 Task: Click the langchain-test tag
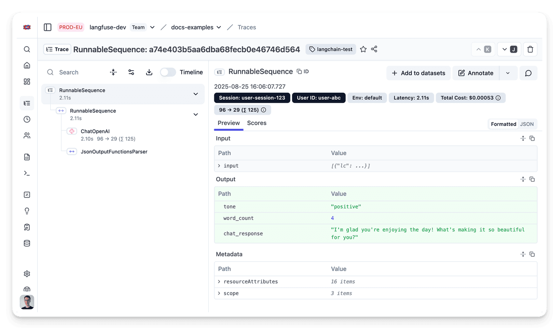(x=331, y=49)
